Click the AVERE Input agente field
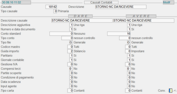The width and height of the screenshot is (177, 94). coord(129,86)
